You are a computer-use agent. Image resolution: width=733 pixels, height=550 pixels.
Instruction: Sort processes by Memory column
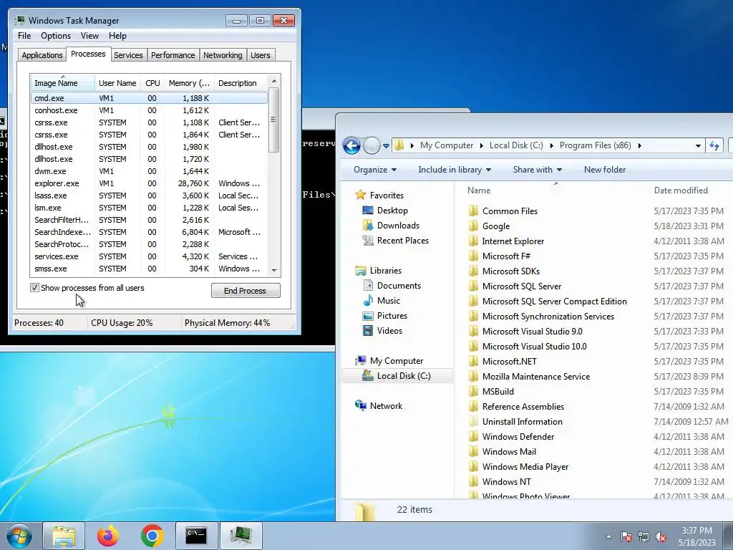point(189,83)
